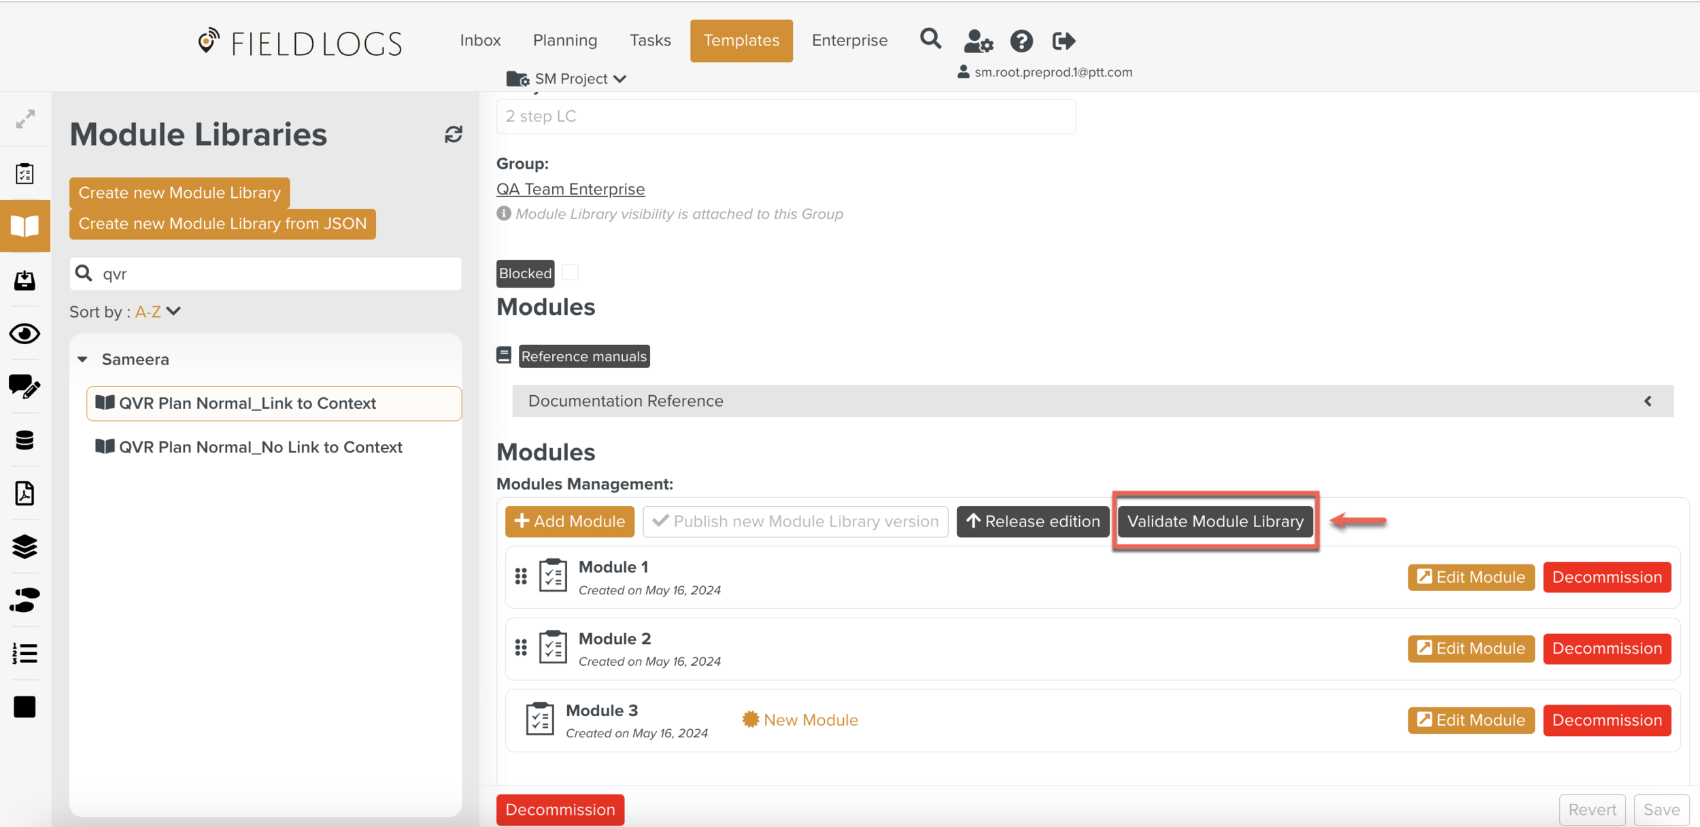
Task: Click the logout icon in header
Action: (1064, 41)
